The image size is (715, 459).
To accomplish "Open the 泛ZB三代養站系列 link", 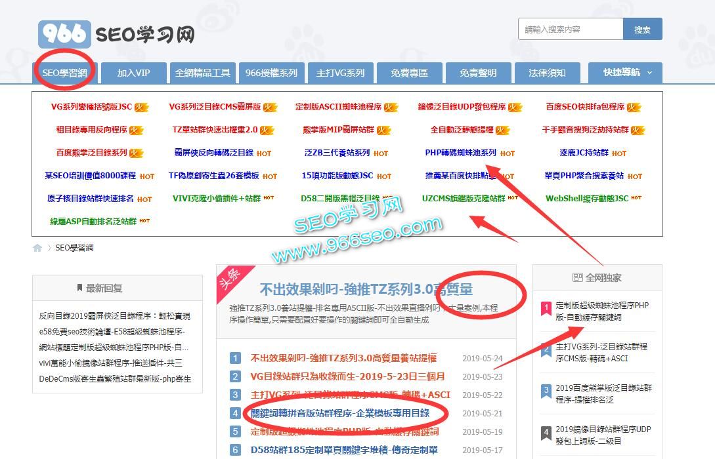I will pos(337,153).
